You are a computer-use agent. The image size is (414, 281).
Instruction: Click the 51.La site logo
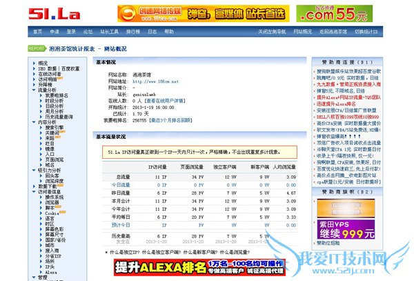click(54, 14)
